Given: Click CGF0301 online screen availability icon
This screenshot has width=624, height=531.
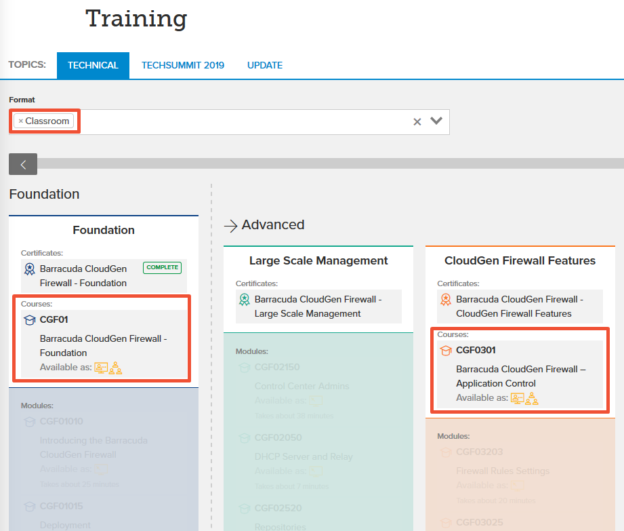Looking at the screenshot, I should click(518, 398).
